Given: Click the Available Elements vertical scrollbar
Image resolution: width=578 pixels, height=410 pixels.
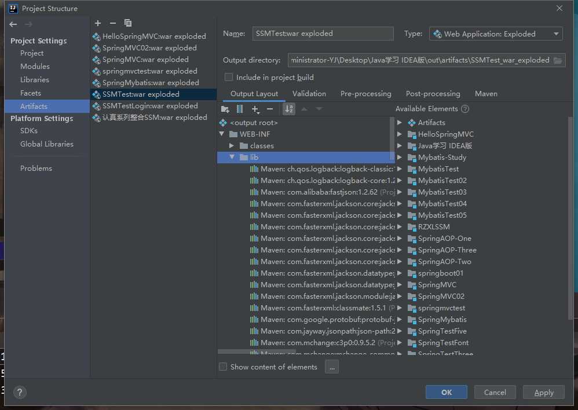Looking at the screenshot, I should tap(570, 218).
